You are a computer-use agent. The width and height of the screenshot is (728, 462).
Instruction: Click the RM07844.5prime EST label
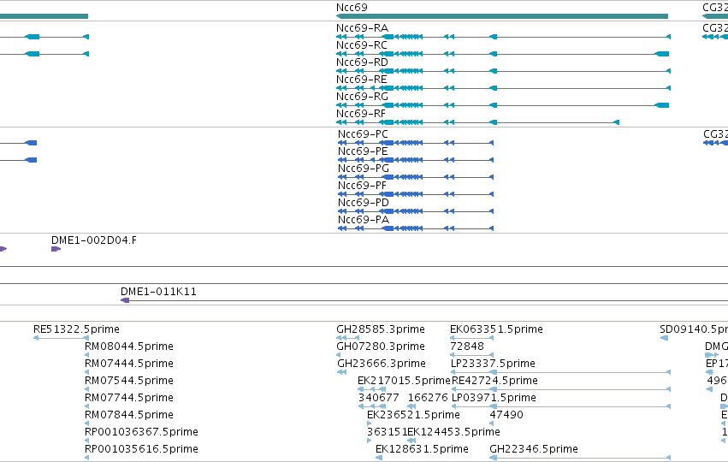(x=128, y=415)
